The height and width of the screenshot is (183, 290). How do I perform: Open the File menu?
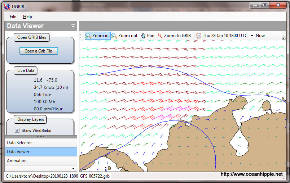pos(13,17)
